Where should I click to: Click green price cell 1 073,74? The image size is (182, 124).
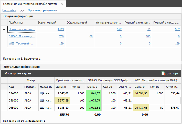pos(94,100)
